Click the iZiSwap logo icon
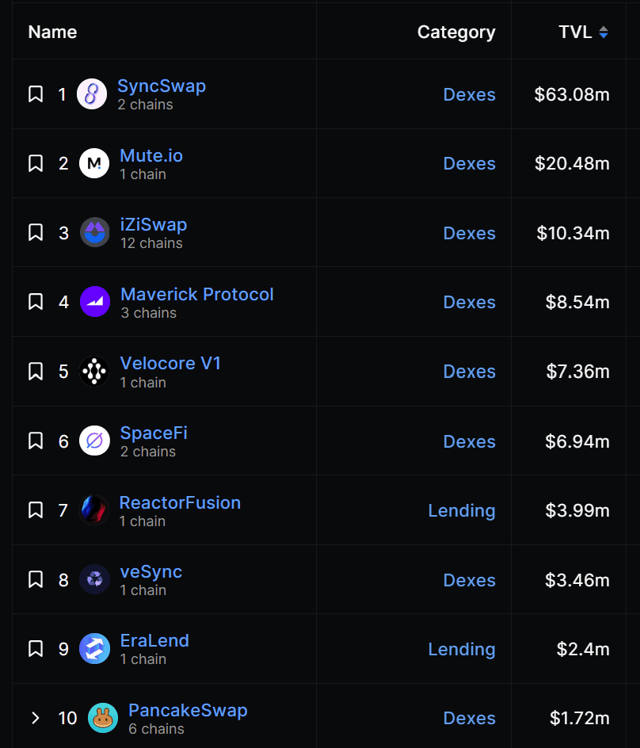640x748 pixels. (x=94, y=232)
